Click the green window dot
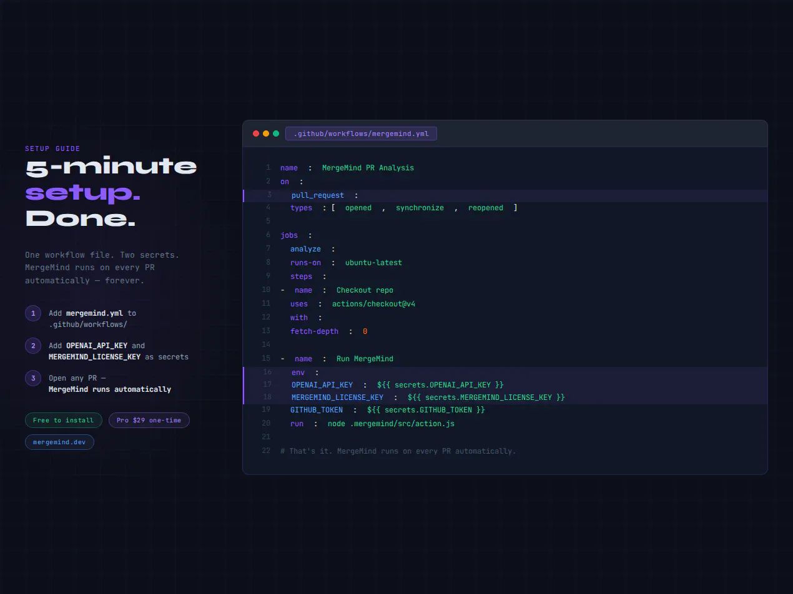 [276, 134]
